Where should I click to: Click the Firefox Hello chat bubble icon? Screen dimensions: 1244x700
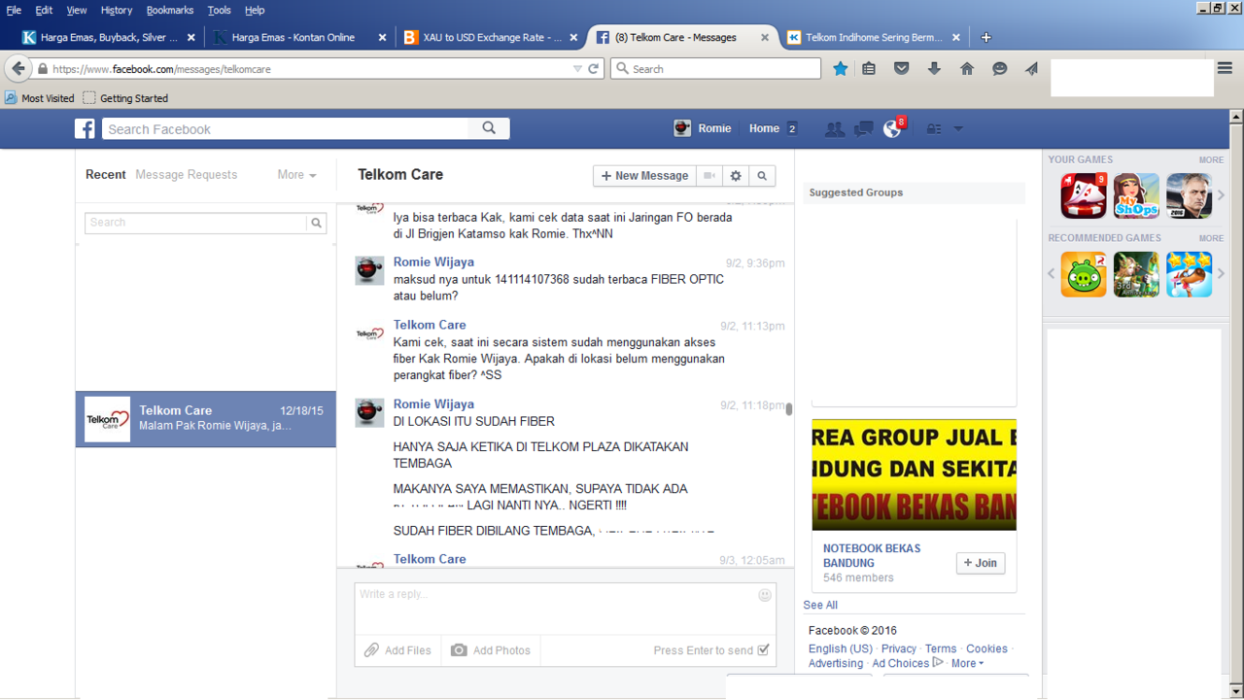coord(999,69)
